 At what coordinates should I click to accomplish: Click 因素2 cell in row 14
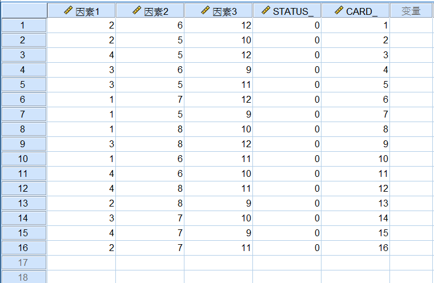(x=150, y=218)
